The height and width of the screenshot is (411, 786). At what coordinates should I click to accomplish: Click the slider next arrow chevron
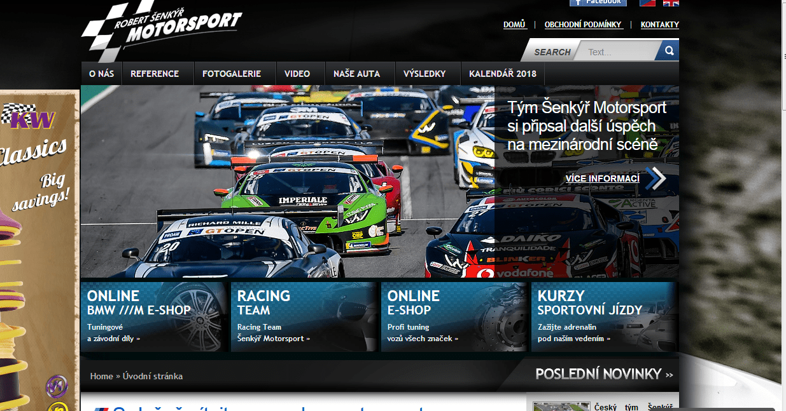(656, 179)
